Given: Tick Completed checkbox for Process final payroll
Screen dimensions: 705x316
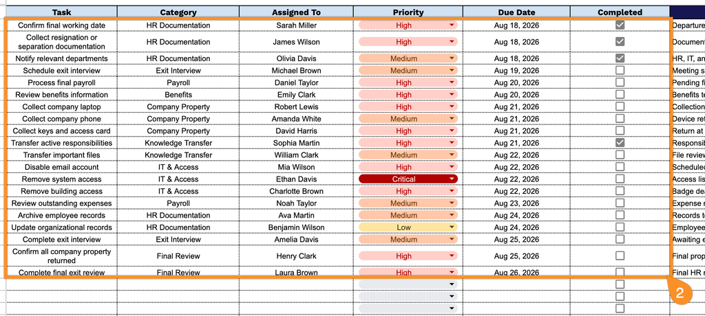Looking at the screenshot, I should (x=620, y=82).
